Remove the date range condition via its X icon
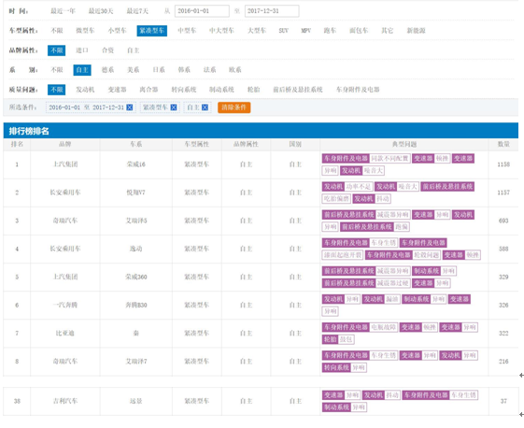This screenshot has width=524, height=428. click(130, 107)
